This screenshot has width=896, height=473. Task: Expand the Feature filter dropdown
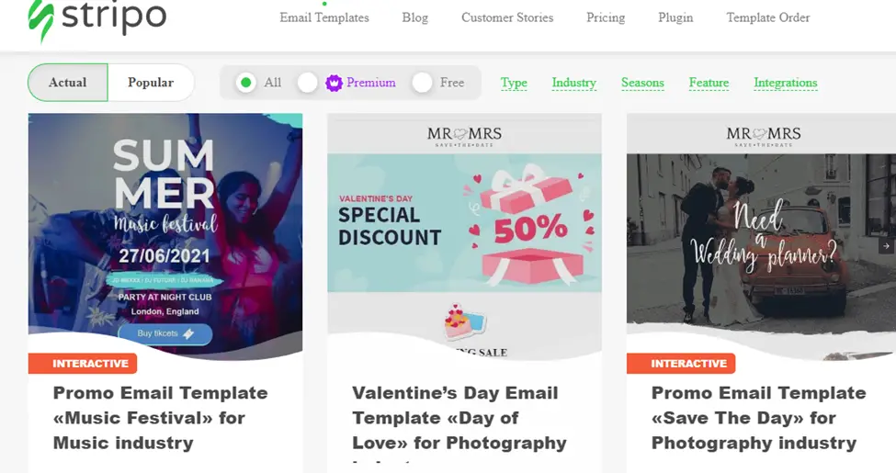click(x=709, y=83)
